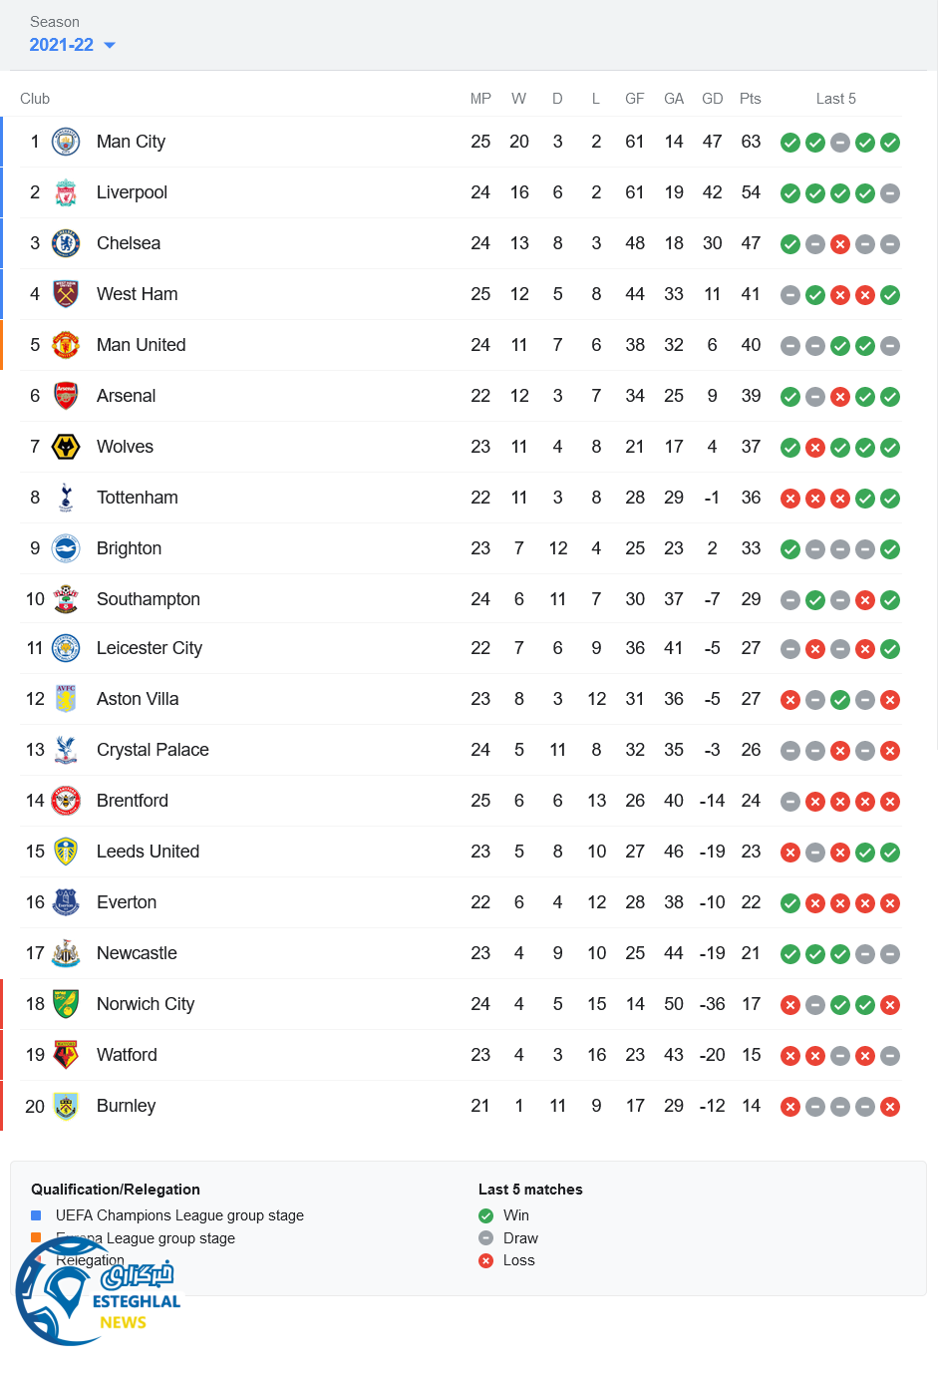Viewport: 938px width, 1373px height.
Task: Click Liverpool's most recent draw icon
Action: coord(890,193)
